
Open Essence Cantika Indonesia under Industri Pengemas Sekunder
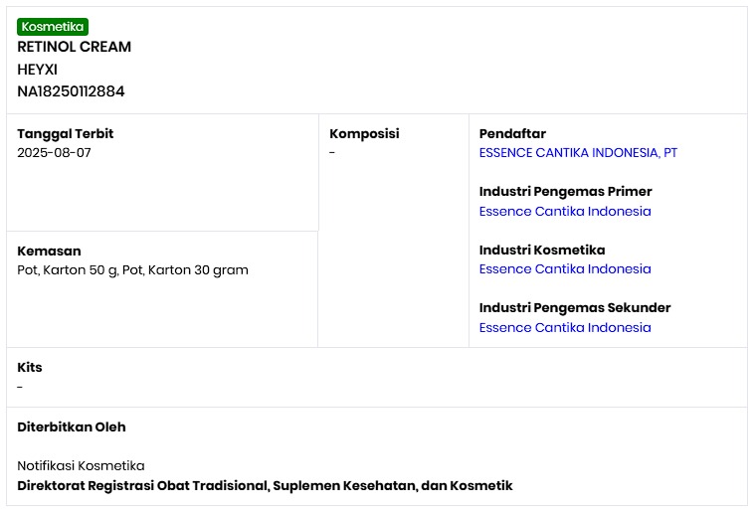[x=565, y=328]
